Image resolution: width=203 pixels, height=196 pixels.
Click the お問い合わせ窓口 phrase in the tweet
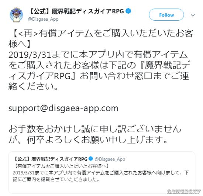116,76
